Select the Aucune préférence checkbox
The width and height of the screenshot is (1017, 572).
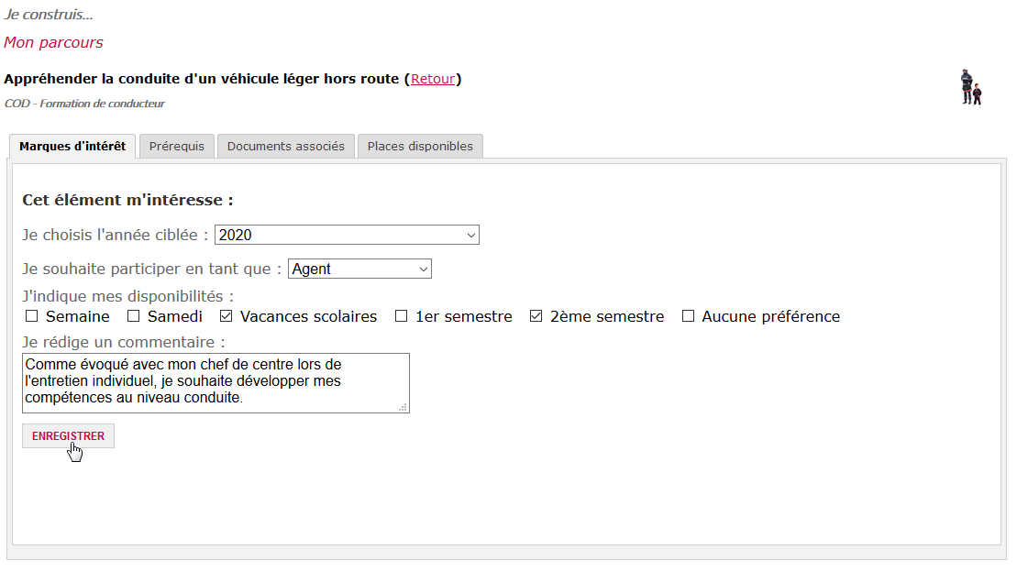click(688, 316)
